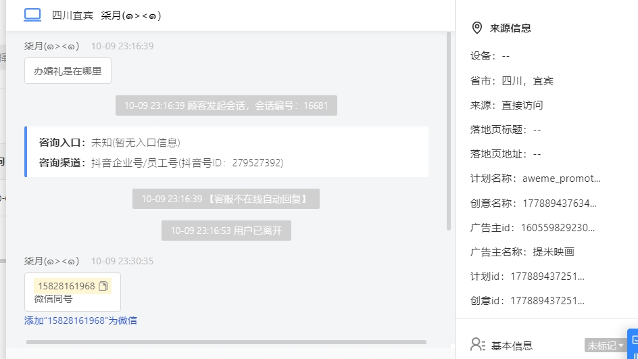Screen dimensions: 638x359
Task: Click the 咨询渠道 抖音企业号 info line
Action: click(161, 163)
